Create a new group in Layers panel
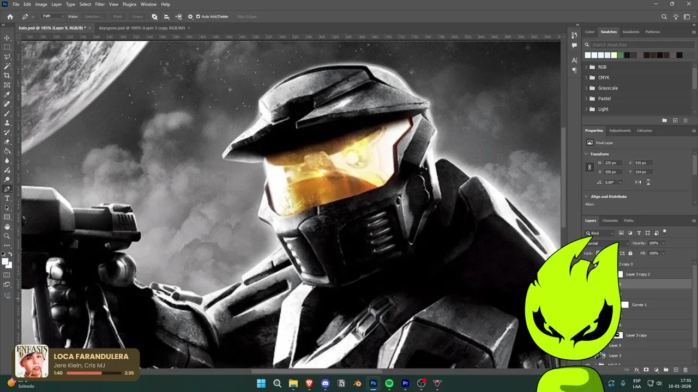 pyautogui.click(x=666, y=370)
